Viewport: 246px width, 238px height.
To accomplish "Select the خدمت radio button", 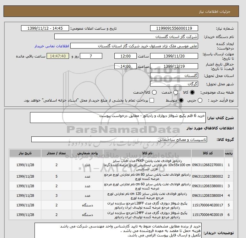I will (176, 92).
